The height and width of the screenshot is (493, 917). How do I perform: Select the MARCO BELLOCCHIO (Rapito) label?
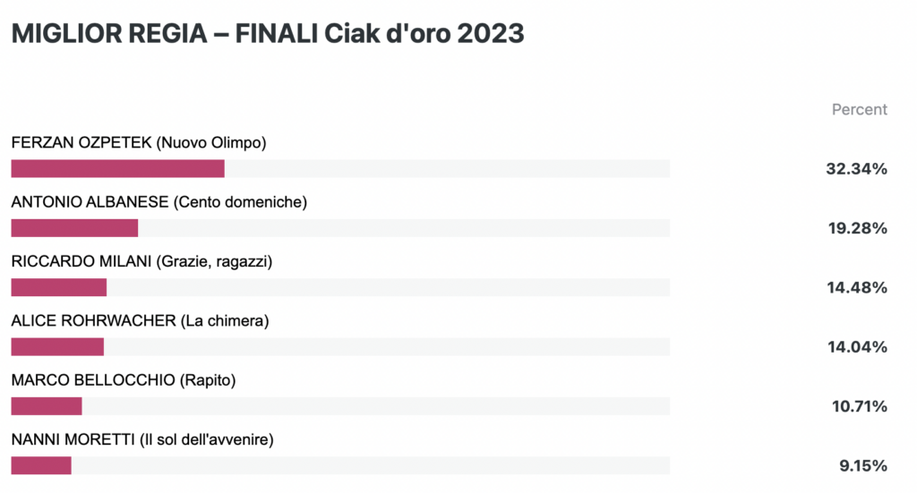(x=124, y=380)
